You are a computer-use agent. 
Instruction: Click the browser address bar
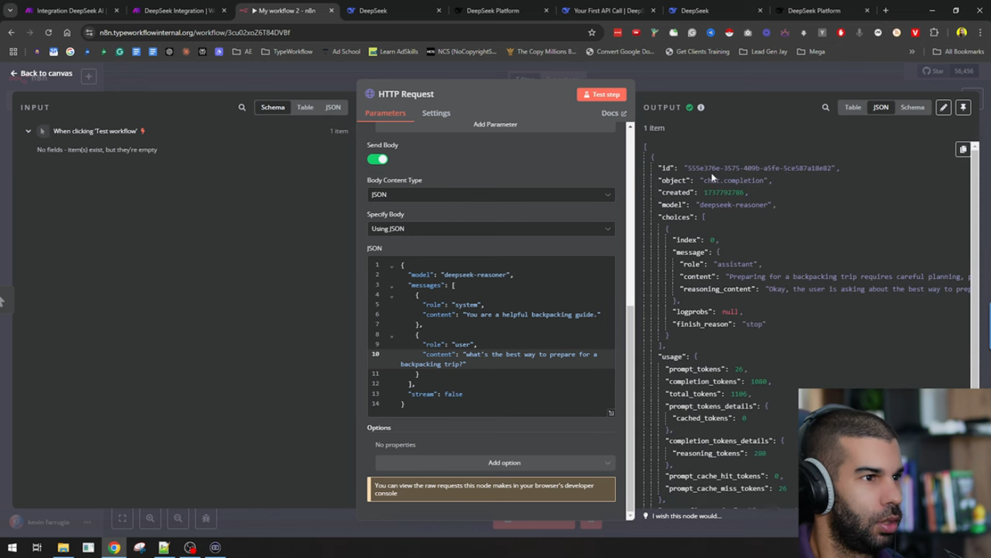coord(340,33)
